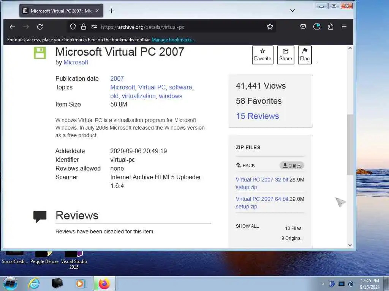This screenshot has width=389, height=291.
Task: Open the Firefox account/profile icon
Action: pos(317,27)
